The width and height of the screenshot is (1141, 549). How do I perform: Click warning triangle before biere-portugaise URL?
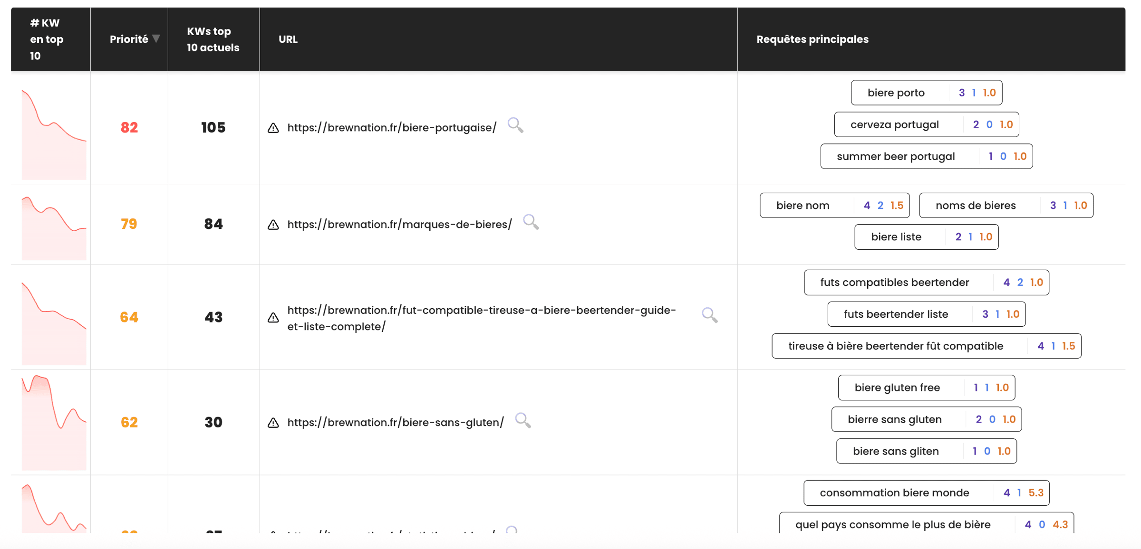pyautogui.click(x=273, y=128)
